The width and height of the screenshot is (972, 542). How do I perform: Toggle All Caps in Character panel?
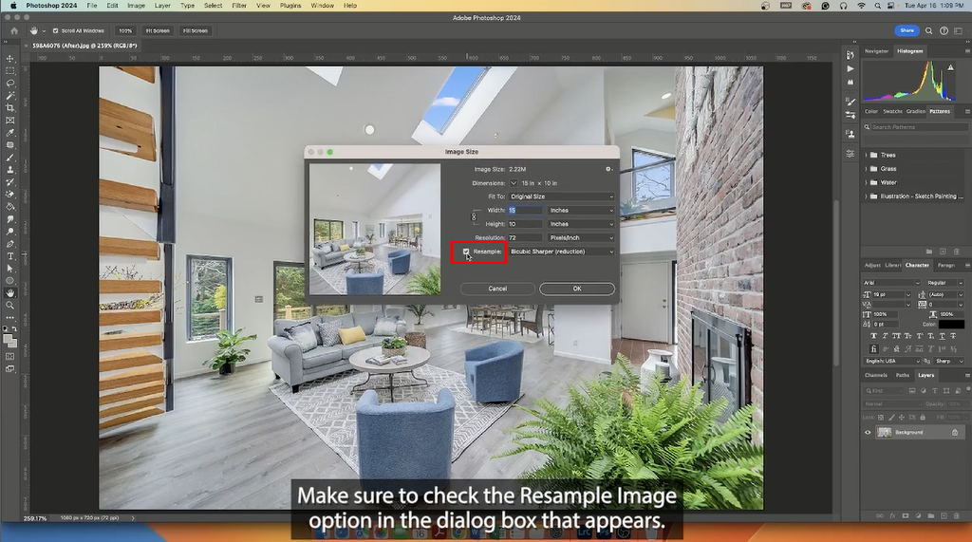pyautogui.click(x=896, y=335)
